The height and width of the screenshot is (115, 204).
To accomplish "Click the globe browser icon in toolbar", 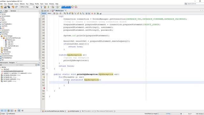I will pyautogui.click(x=37, y=7).
